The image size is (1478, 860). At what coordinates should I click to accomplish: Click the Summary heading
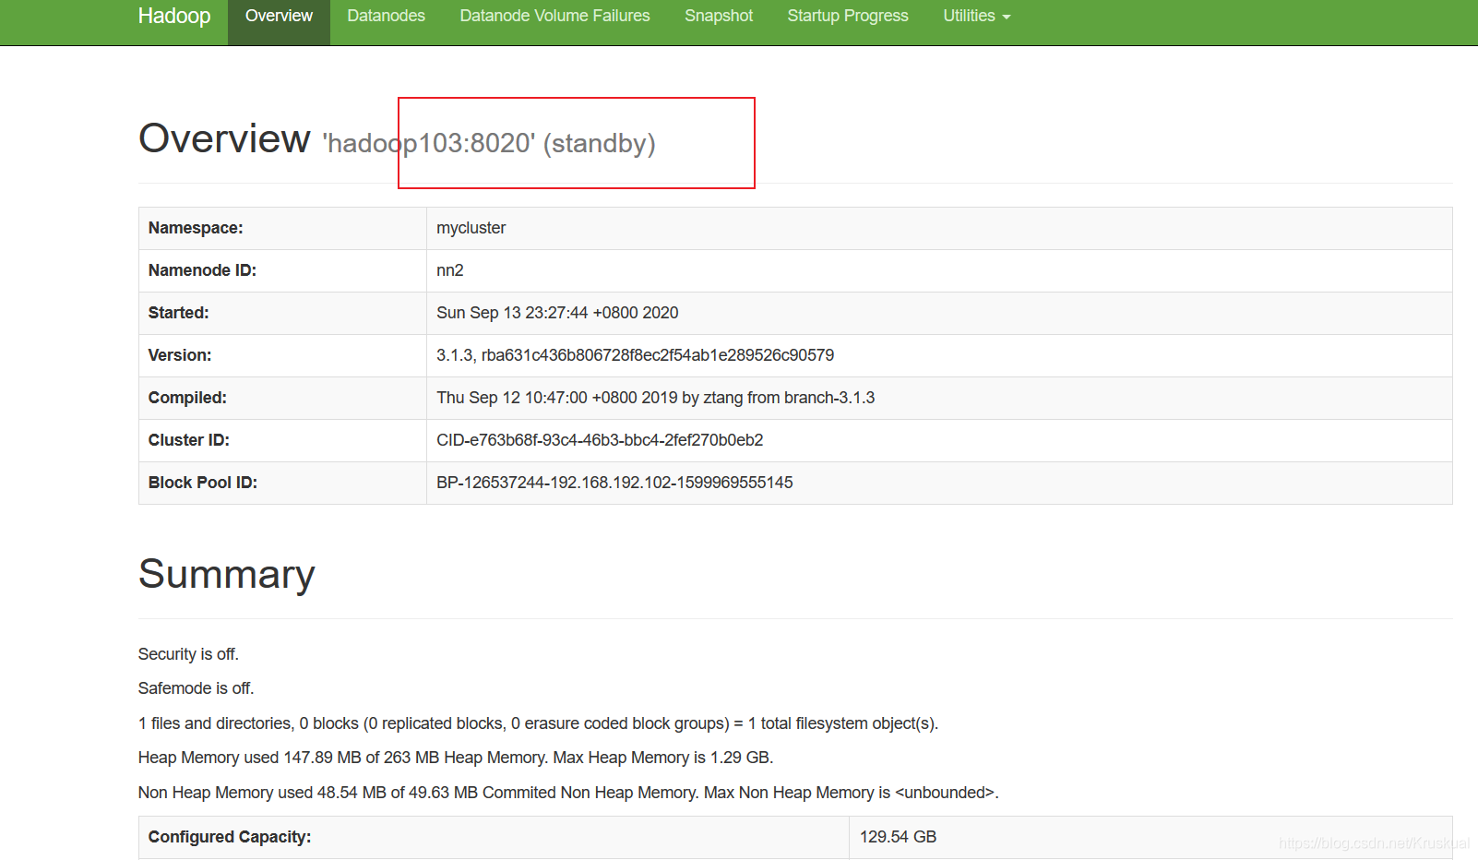227,574
